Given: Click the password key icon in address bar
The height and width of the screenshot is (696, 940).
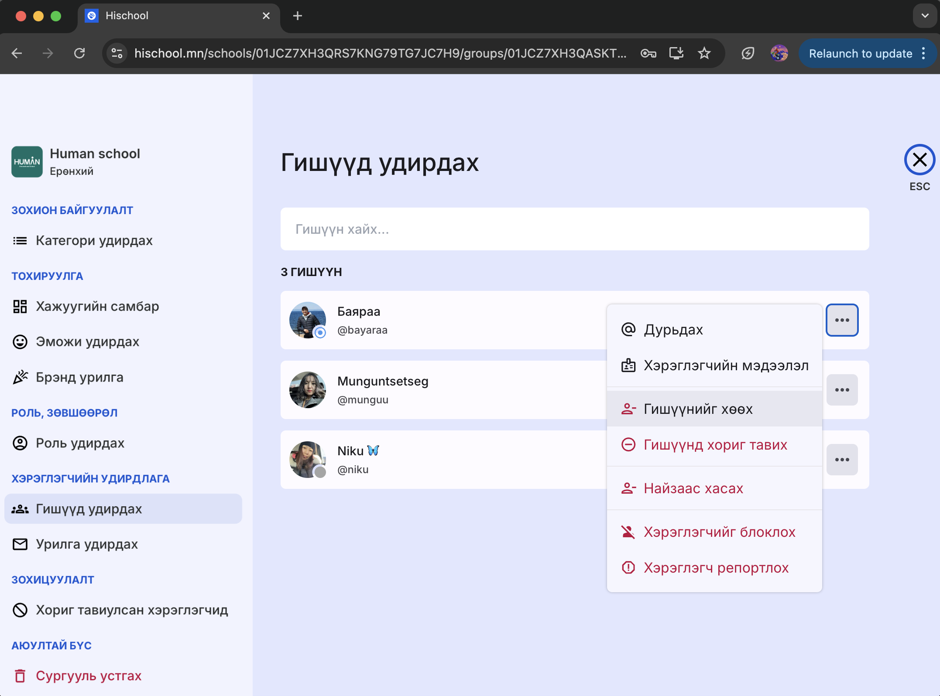Looking at the screenshot, I should click(648, 53).
